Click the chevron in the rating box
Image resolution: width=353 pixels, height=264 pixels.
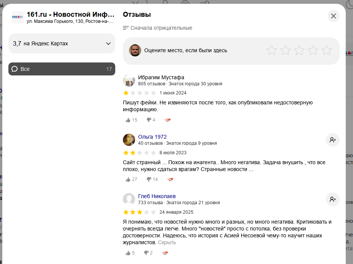(108, 43)
